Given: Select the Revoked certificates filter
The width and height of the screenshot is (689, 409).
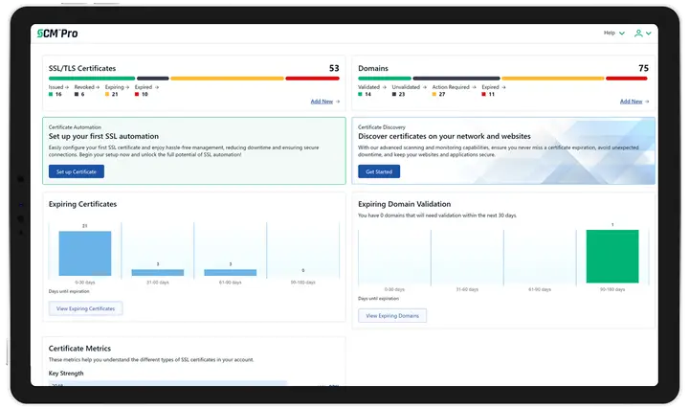Looking at the screenshot, I should coord(86,87).
